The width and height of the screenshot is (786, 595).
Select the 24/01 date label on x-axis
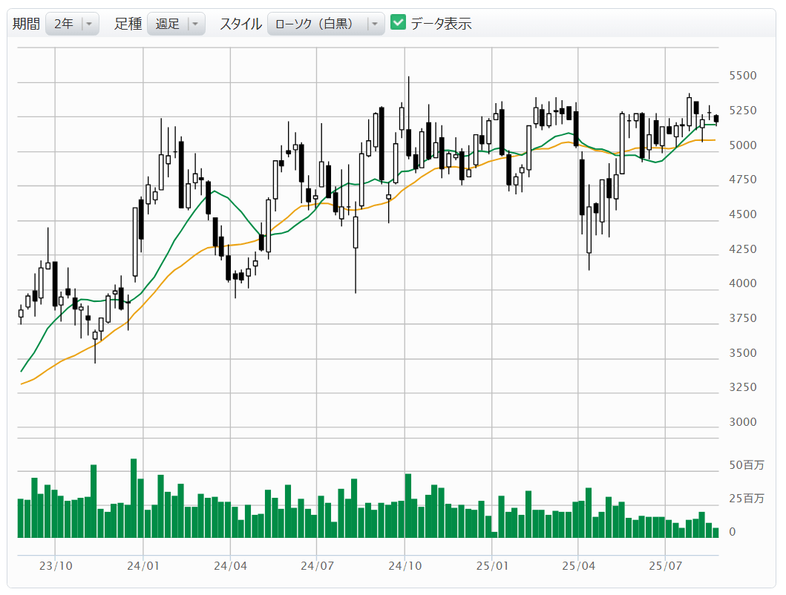(143, 565)
